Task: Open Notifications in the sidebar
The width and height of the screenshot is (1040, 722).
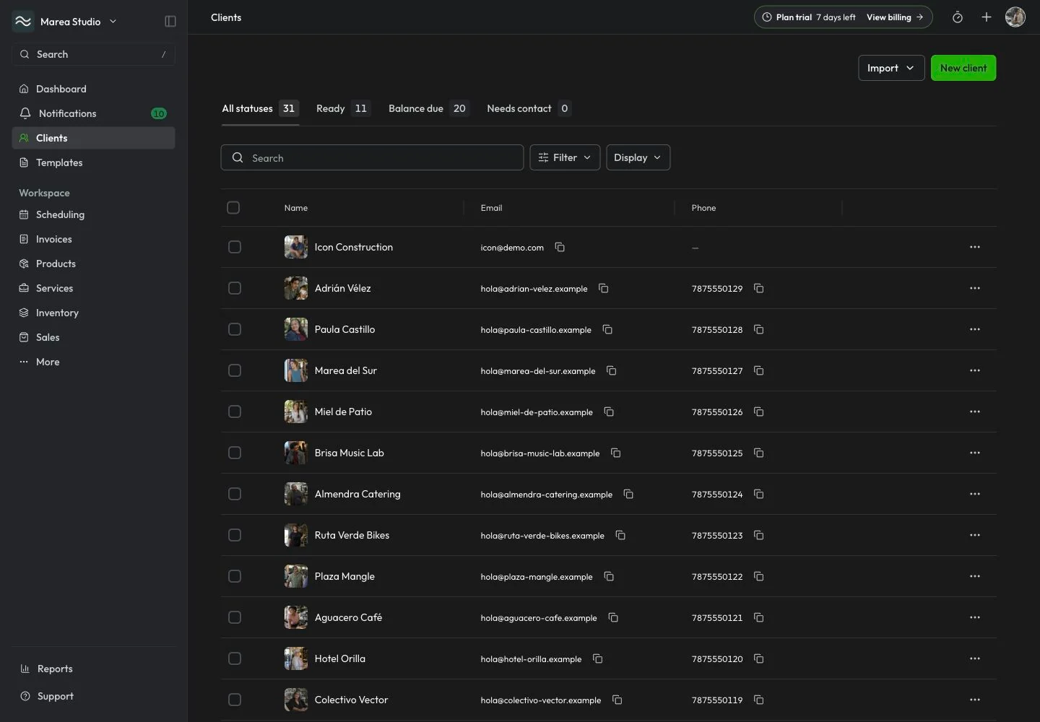Action: pos(93,113)
